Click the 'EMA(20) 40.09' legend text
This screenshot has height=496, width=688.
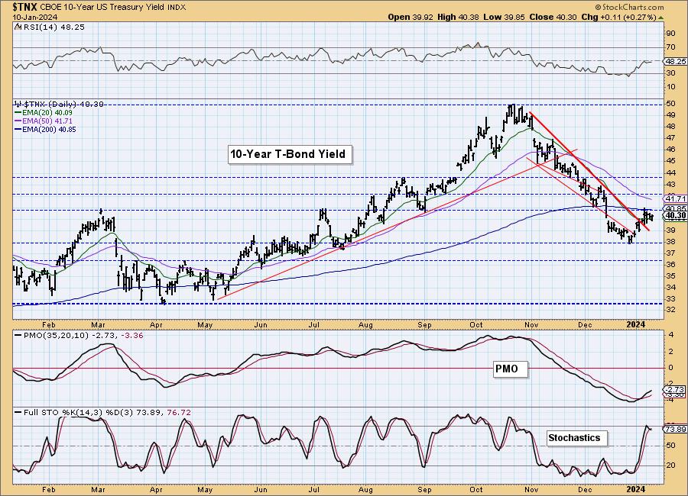(x=47, y=113)
